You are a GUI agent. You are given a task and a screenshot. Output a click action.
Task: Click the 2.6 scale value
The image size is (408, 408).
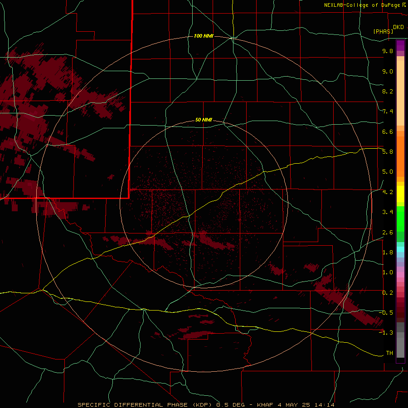click(388, 233)
